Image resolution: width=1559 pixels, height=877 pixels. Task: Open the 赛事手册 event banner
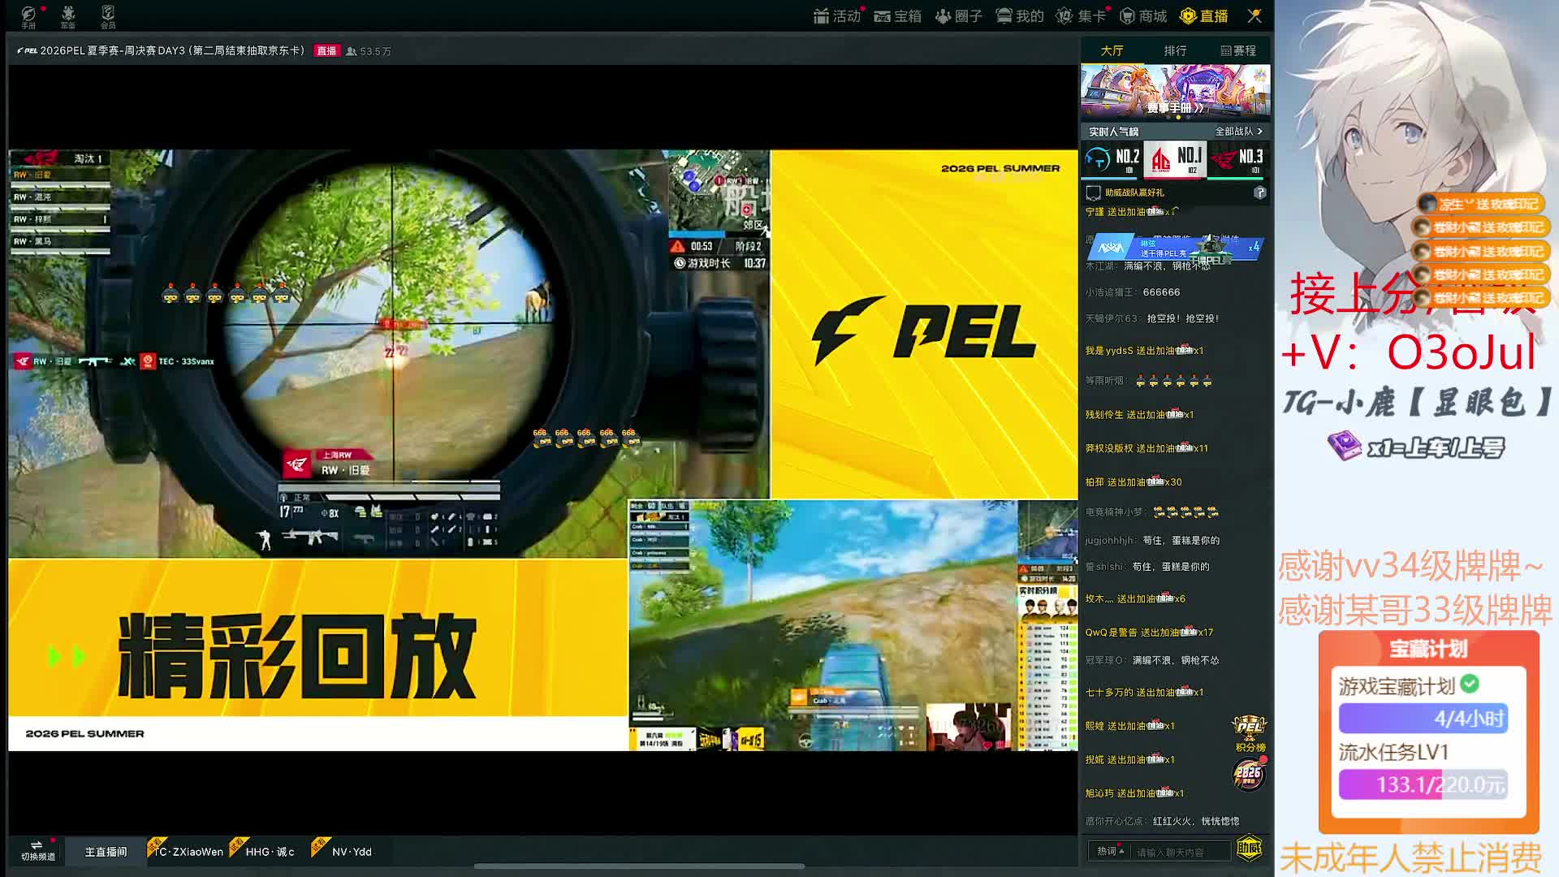tap(1175, 92)
